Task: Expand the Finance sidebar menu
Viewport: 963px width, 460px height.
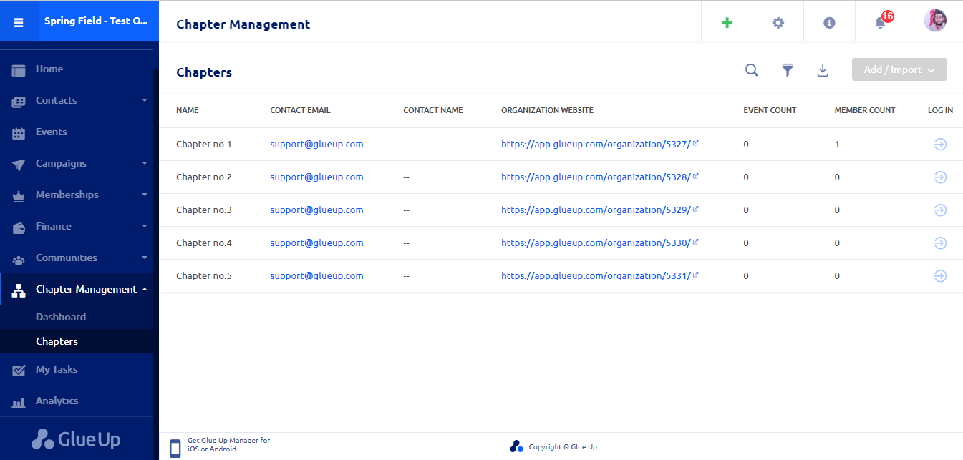Action: point(77,227)
